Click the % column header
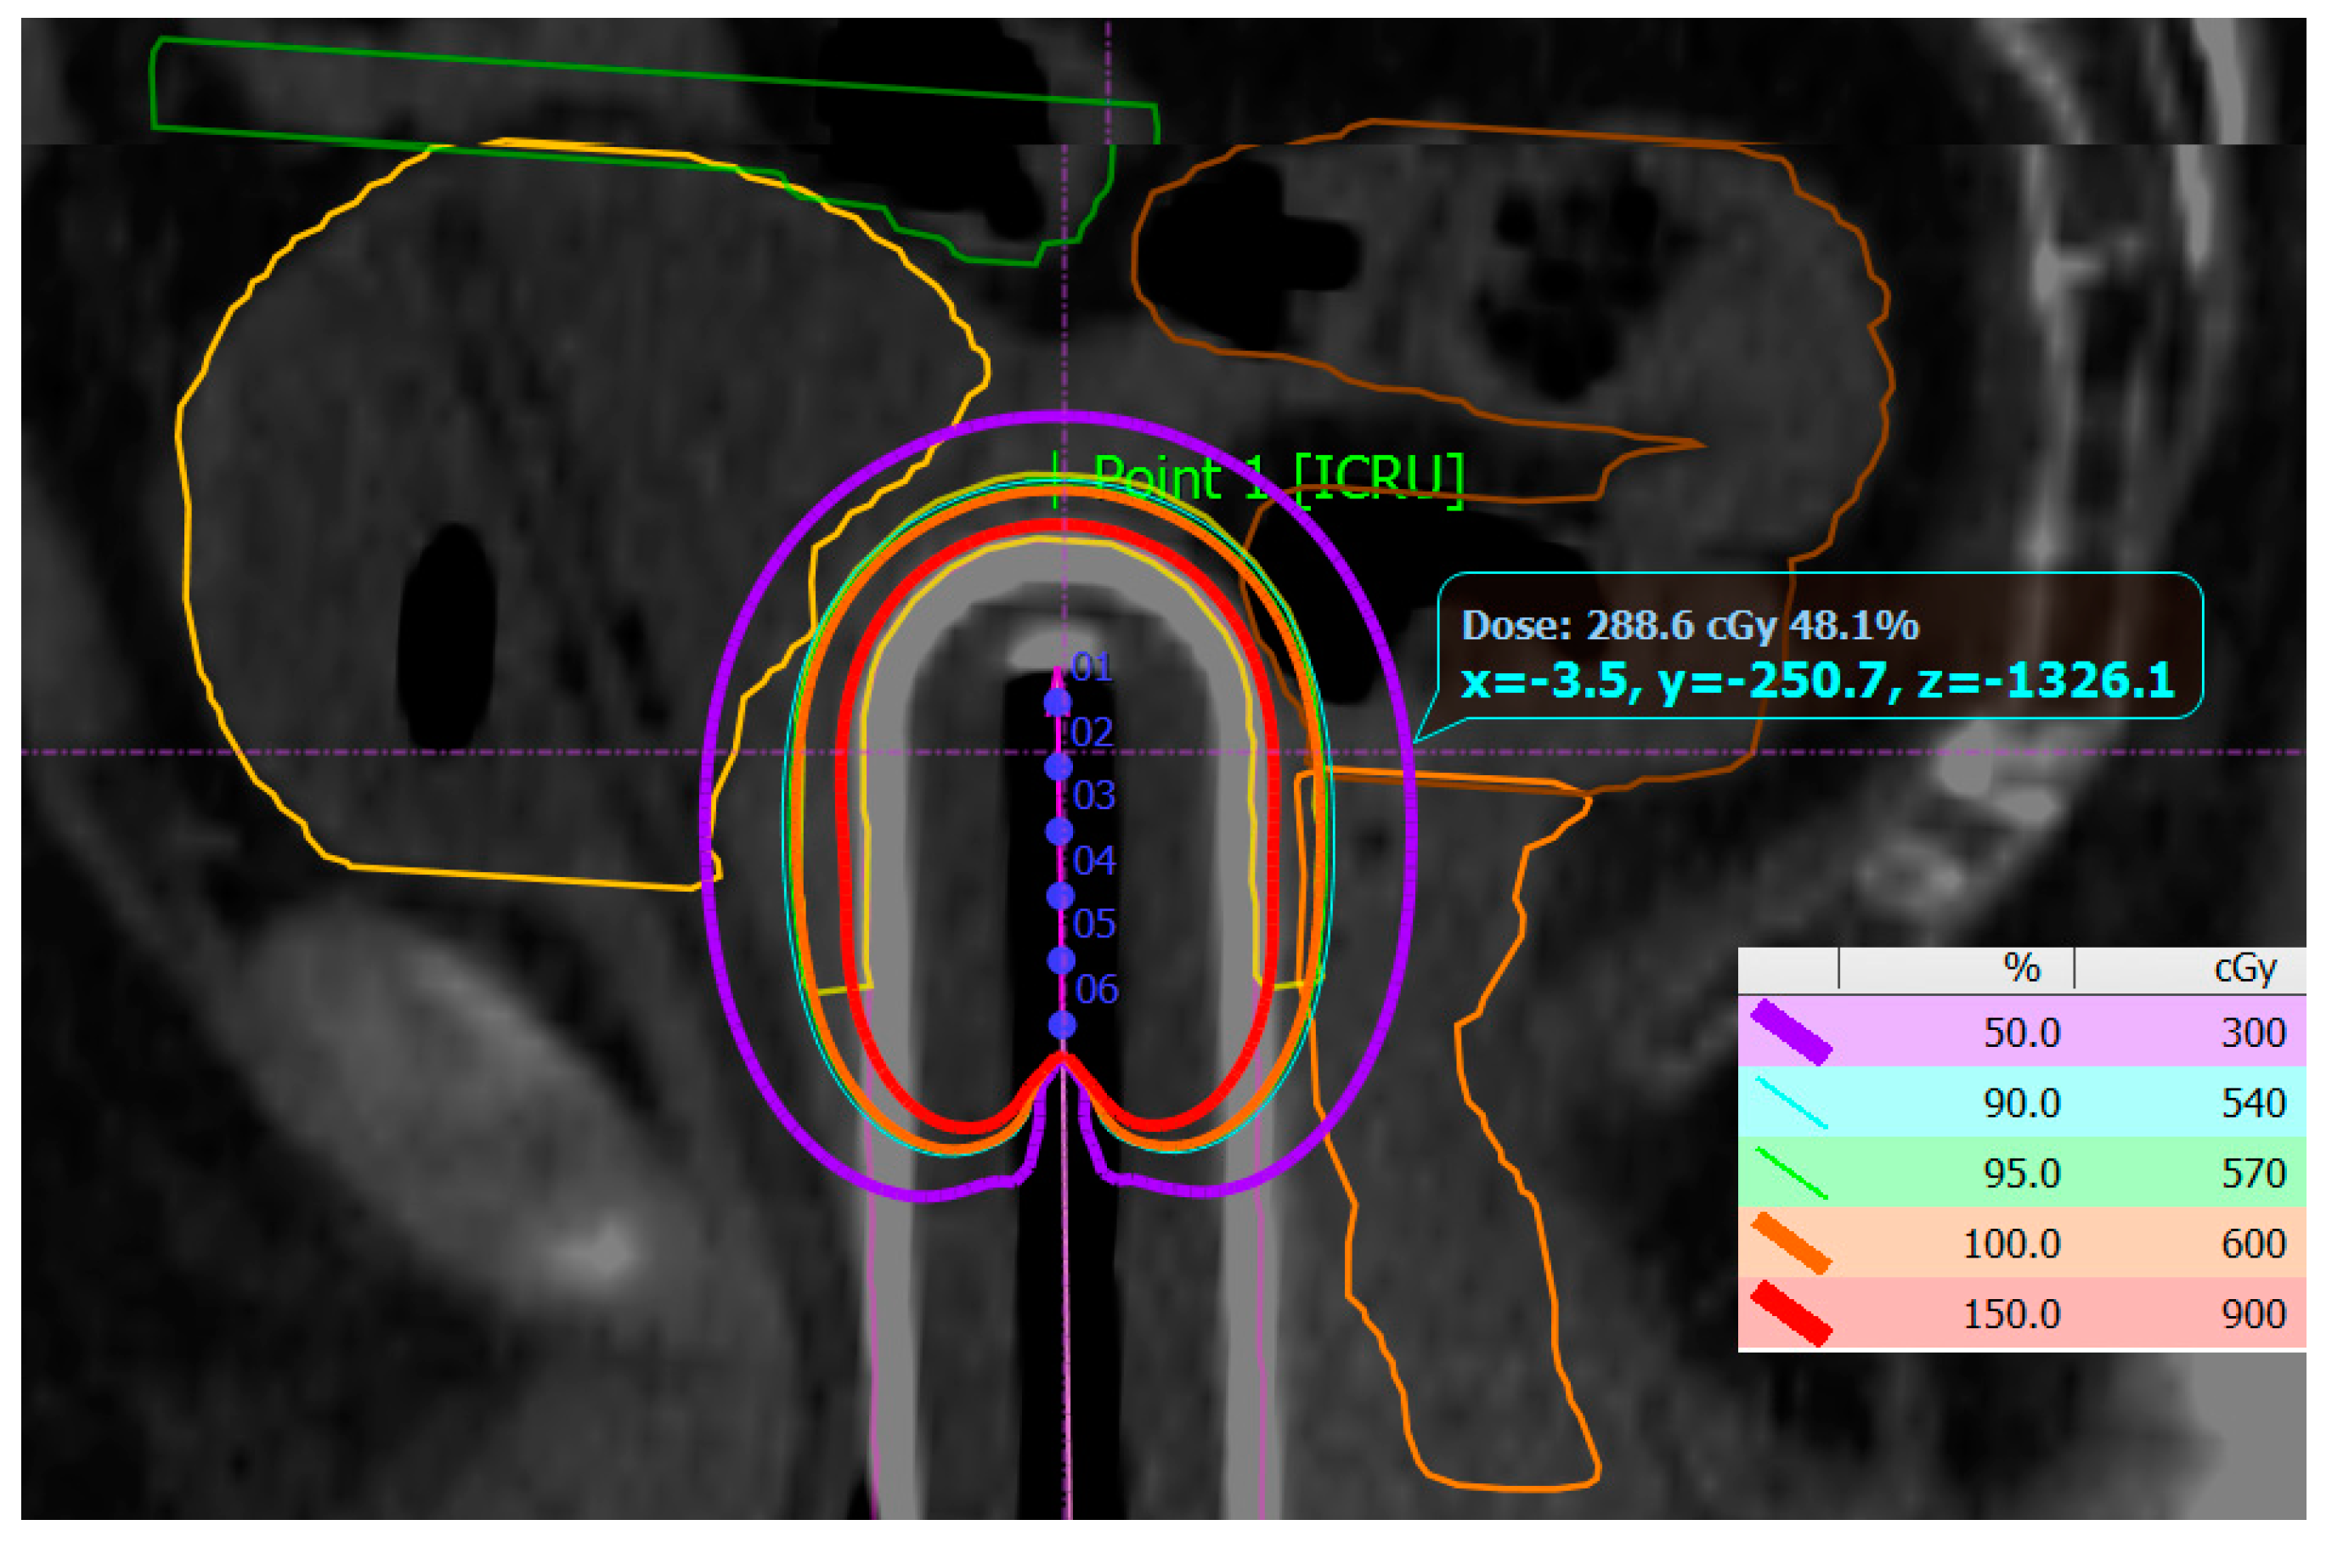This screenshot has width=2332, height=1542. click(2021, 969)
